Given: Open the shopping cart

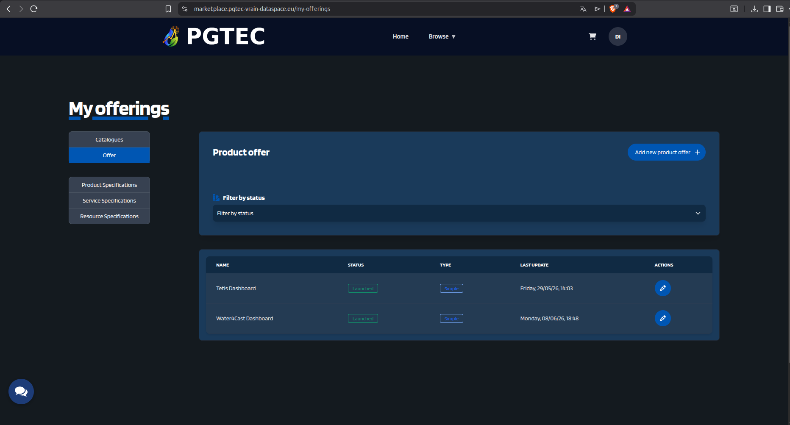Looking at the screenshot, I should point(592,36).
